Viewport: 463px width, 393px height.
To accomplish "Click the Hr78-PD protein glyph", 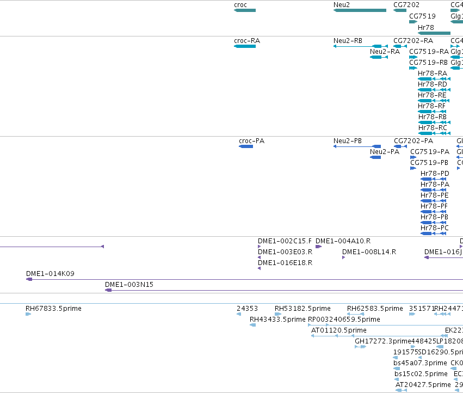I will (433, 179).
